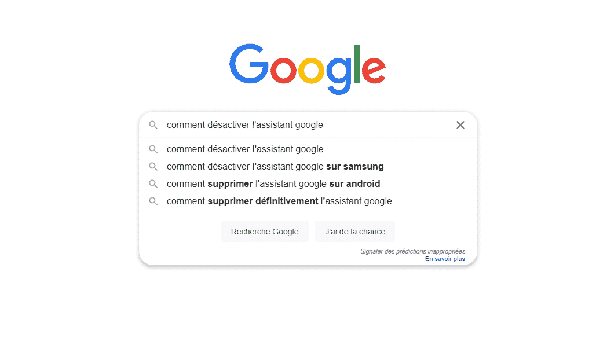Image resolution: width=607 pixels, height=356 pixels.
Task: Click the bold words 'sur samsung'
Action: pos(355,166)
